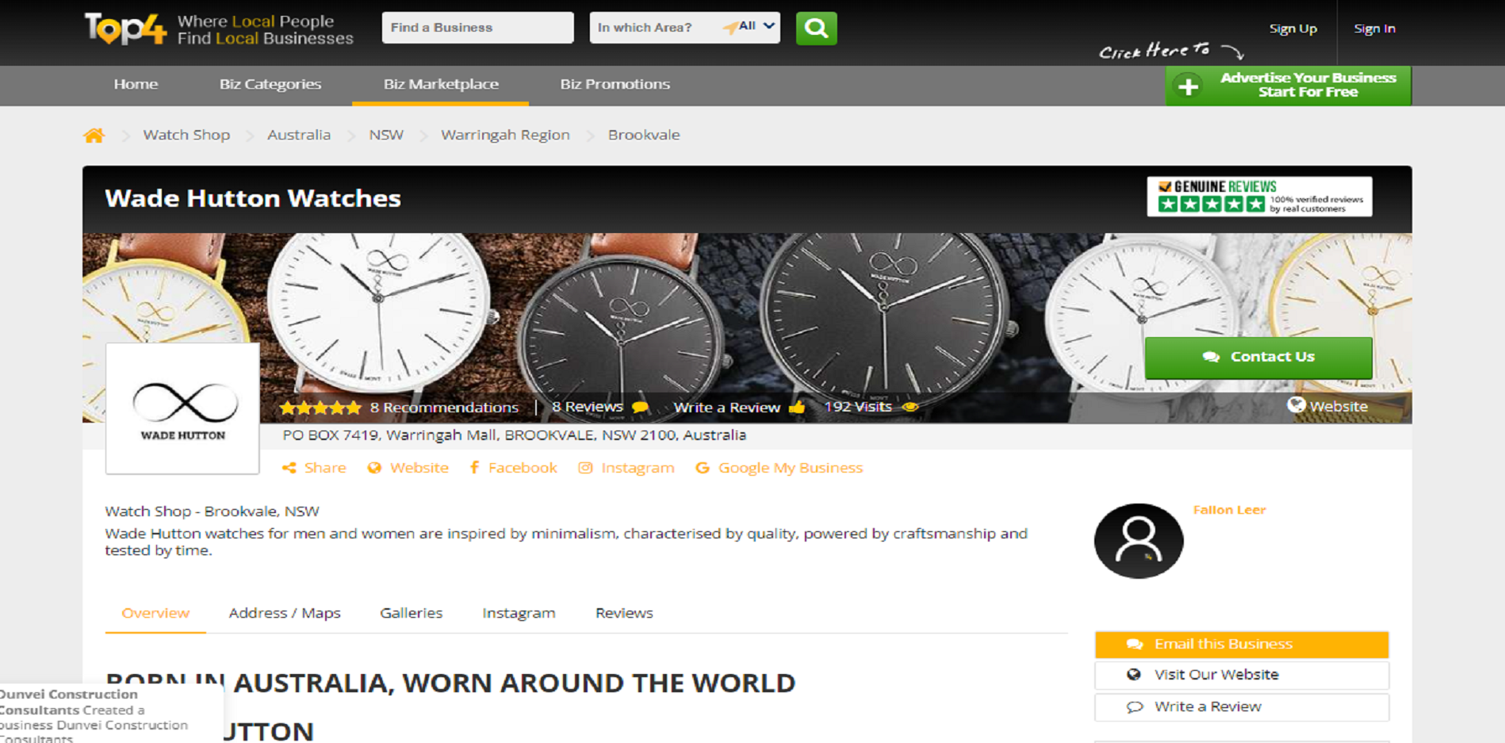
Task: Click the eye icon next to 192 Visits
Action: (x=910, y=407)
